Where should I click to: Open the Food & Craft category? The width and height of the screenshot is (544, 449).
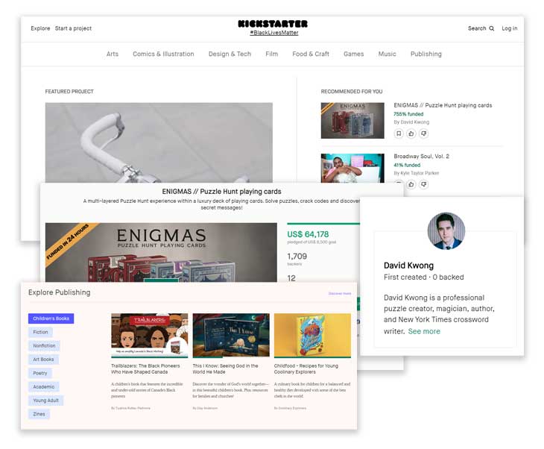tap(311, 54)
